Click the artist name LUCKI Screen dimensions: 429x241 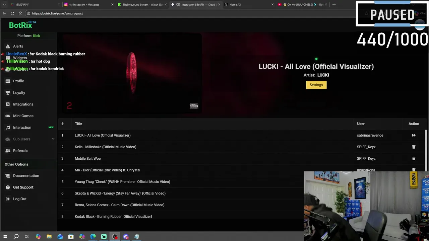[323, 75]
